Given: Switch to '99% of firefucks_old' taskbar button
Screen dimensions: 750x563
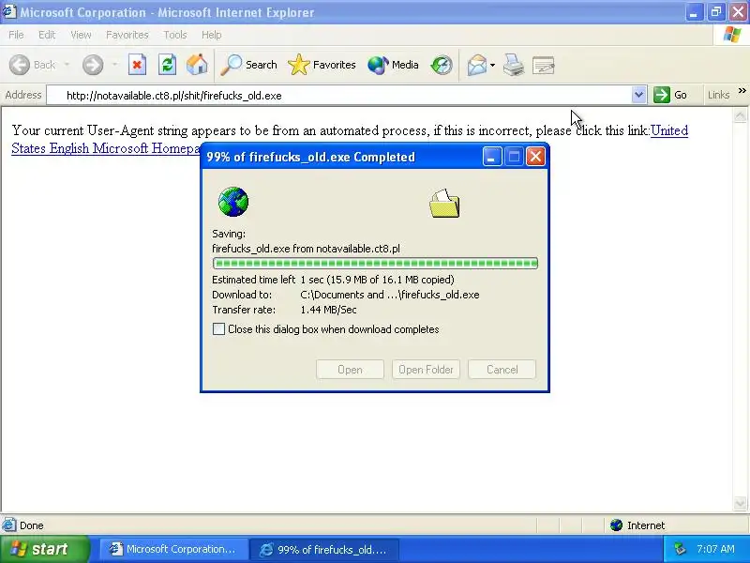Looking at the screenshot, I should [x=323, y=549].
